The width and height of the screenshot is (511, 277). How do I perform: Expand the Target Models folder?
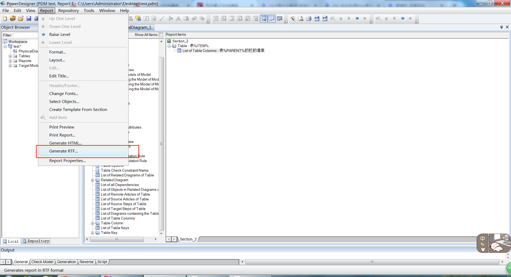click(x=10, y=65)
